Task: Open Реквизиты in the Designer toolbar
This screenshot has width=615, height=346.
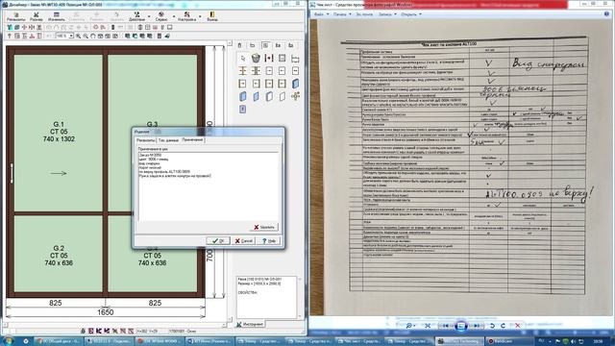Action: point(15,16)
